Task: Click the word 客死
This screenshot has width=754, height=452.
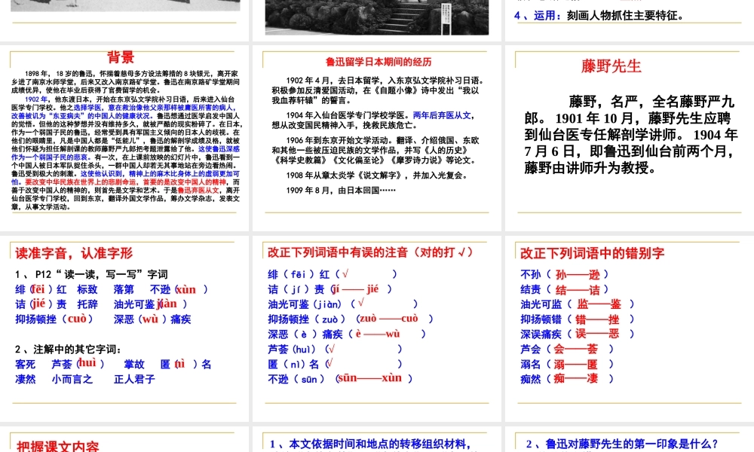Action: [x=25, y=365]
